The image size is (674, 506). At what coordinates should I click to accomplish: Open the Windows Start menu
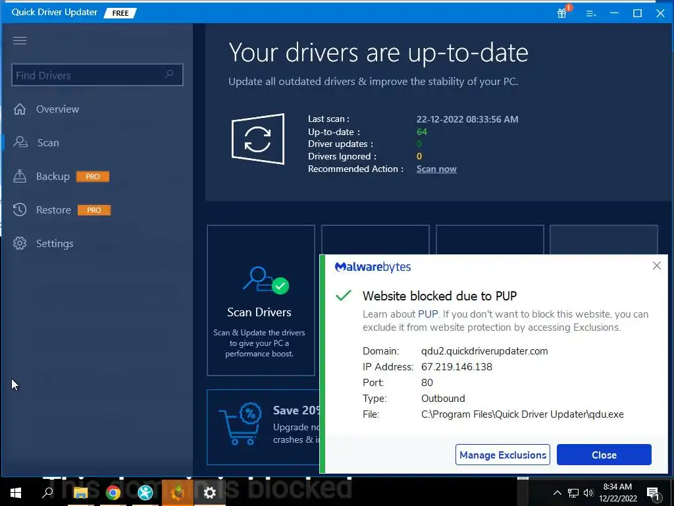click(x=16, y=492)
